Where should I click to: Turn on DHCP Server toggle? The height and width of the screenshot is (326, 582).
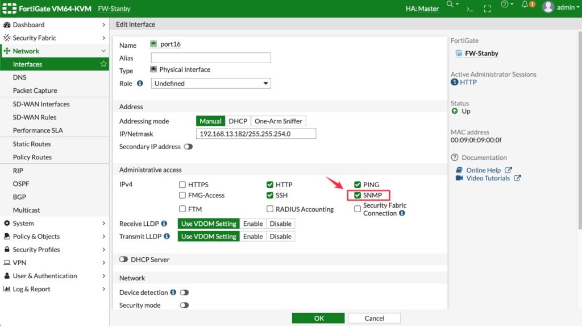click(123, 259)
